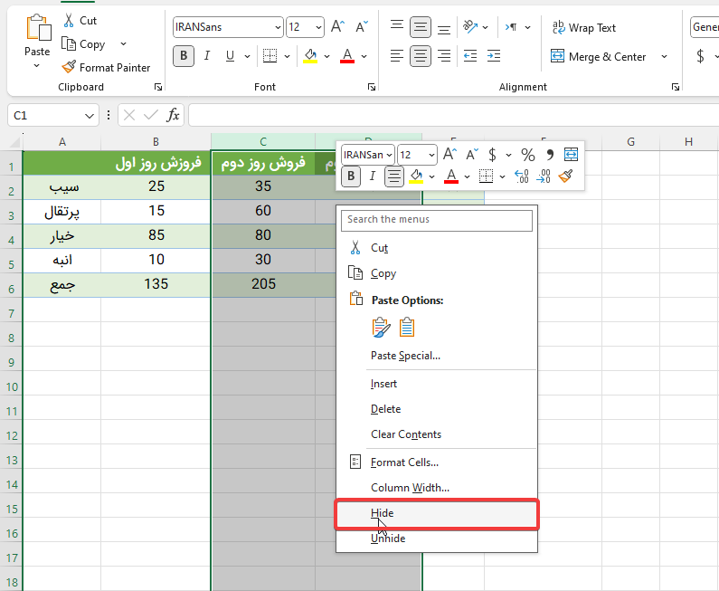The width and height of the screenshot is (719, 591).
Task: Apply the yellow fill color in the ribbon
Action: click(x=310, y=56)
